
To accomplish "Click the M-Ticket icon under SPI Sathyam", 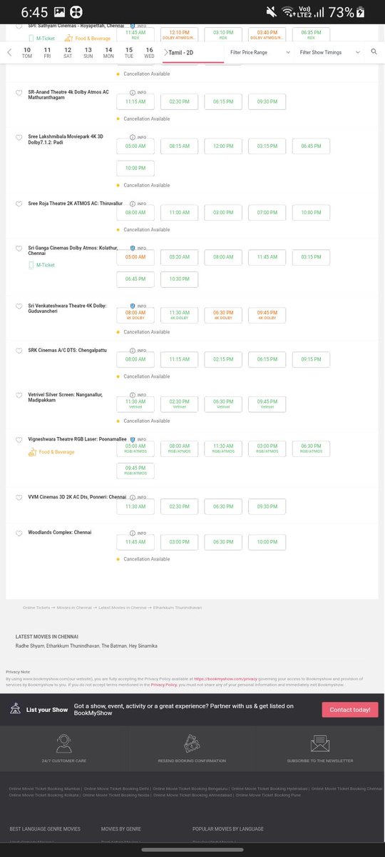I will click(31, 37).
